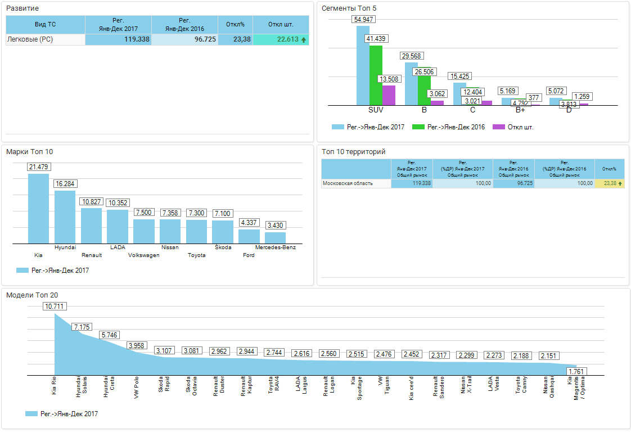Select the Московская область row
The image size is (631, 446).
point(355,183)
